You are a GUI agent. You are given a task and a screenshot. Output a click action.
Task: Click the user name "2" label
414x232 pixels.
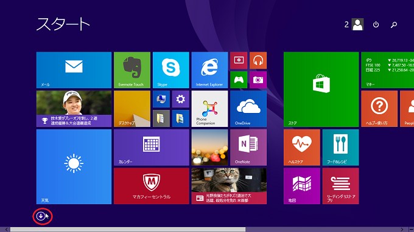[346, 24]
